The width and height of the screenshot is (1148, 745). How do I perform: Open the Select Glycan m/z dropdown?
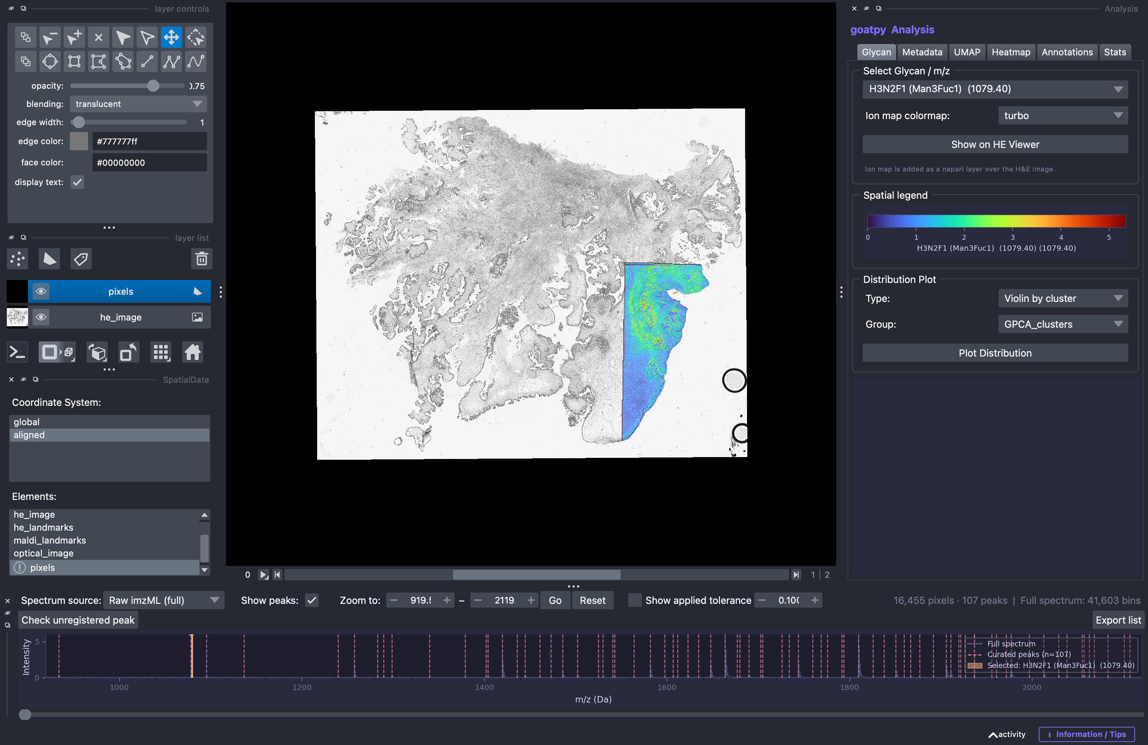[995, 89]
